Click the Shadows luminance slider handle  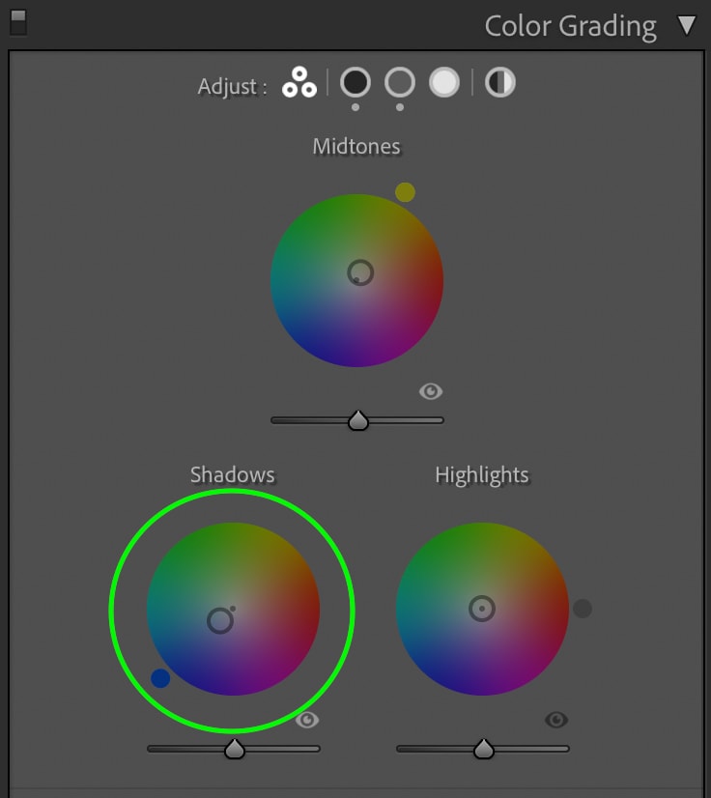[x=235, y=749]
